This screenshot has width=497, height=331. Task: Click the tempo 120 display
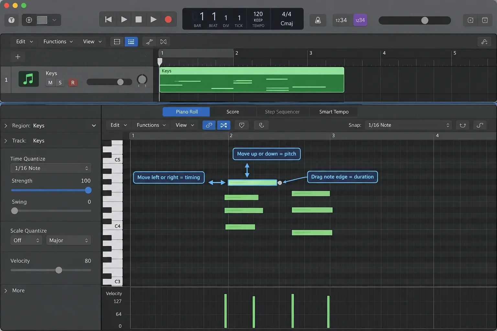[258, 14]
